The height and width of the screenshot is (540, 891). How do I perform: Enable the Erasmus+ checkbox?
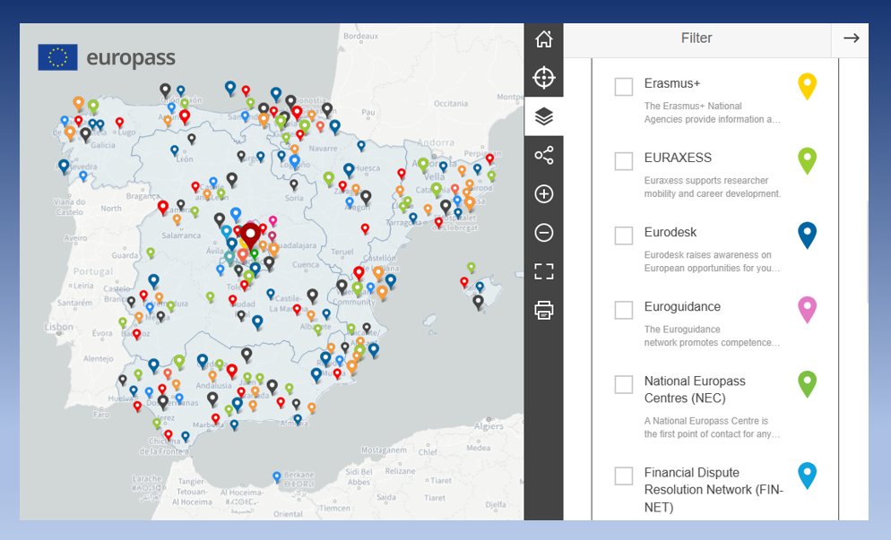623,87
